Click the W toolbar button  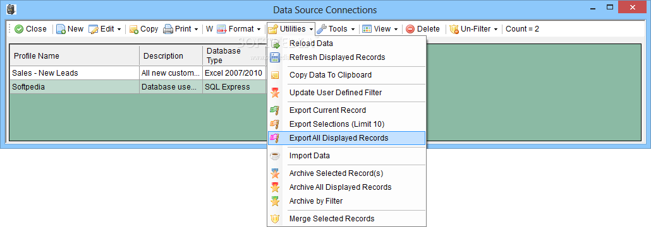(x=209, y=29)
